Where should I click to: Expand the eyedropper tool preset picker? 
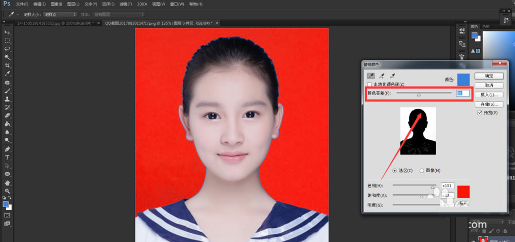[18, 14]
